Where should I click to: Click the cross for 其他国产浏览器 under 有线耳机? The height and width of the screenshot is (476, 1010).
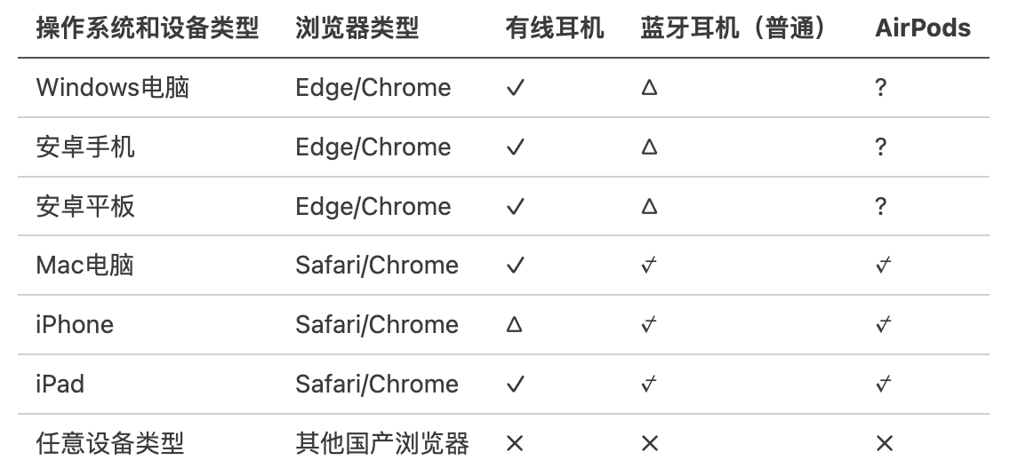(x=514, y=443)
